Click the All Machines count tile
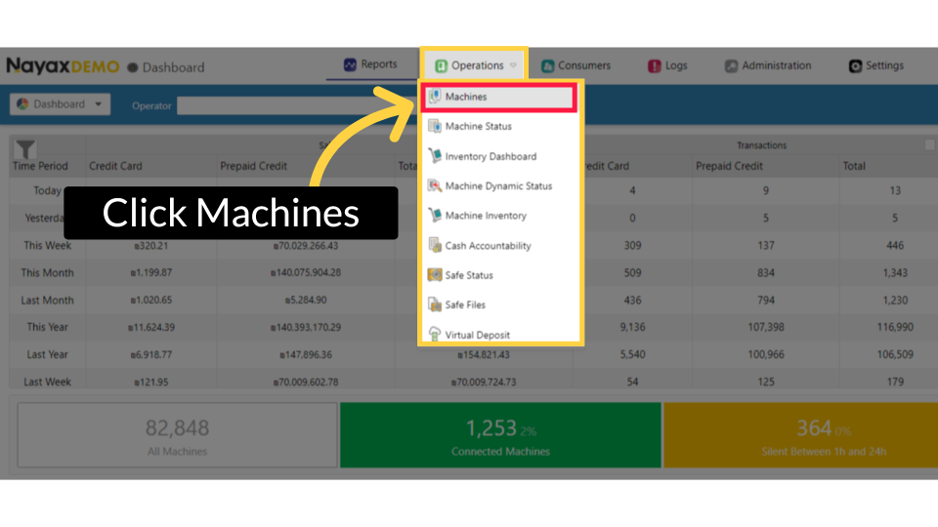938x527 pixels. [177, 436]
